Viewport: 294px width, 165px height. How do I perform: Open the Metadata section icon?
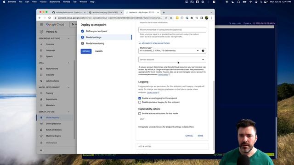[x=41, y=105]
